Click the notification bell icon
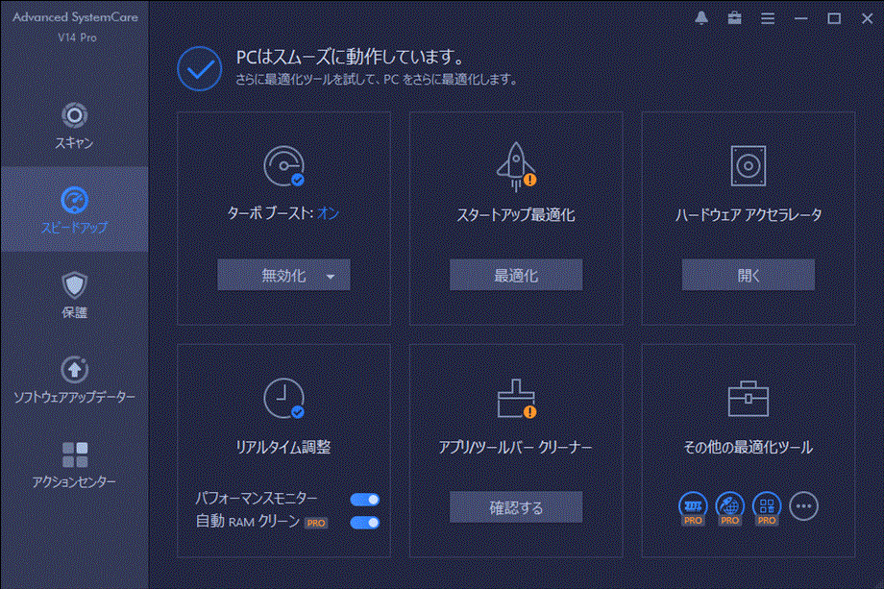The width and height of the screenshot is (884, 589). pyautogui.click(x=701, y=18)
